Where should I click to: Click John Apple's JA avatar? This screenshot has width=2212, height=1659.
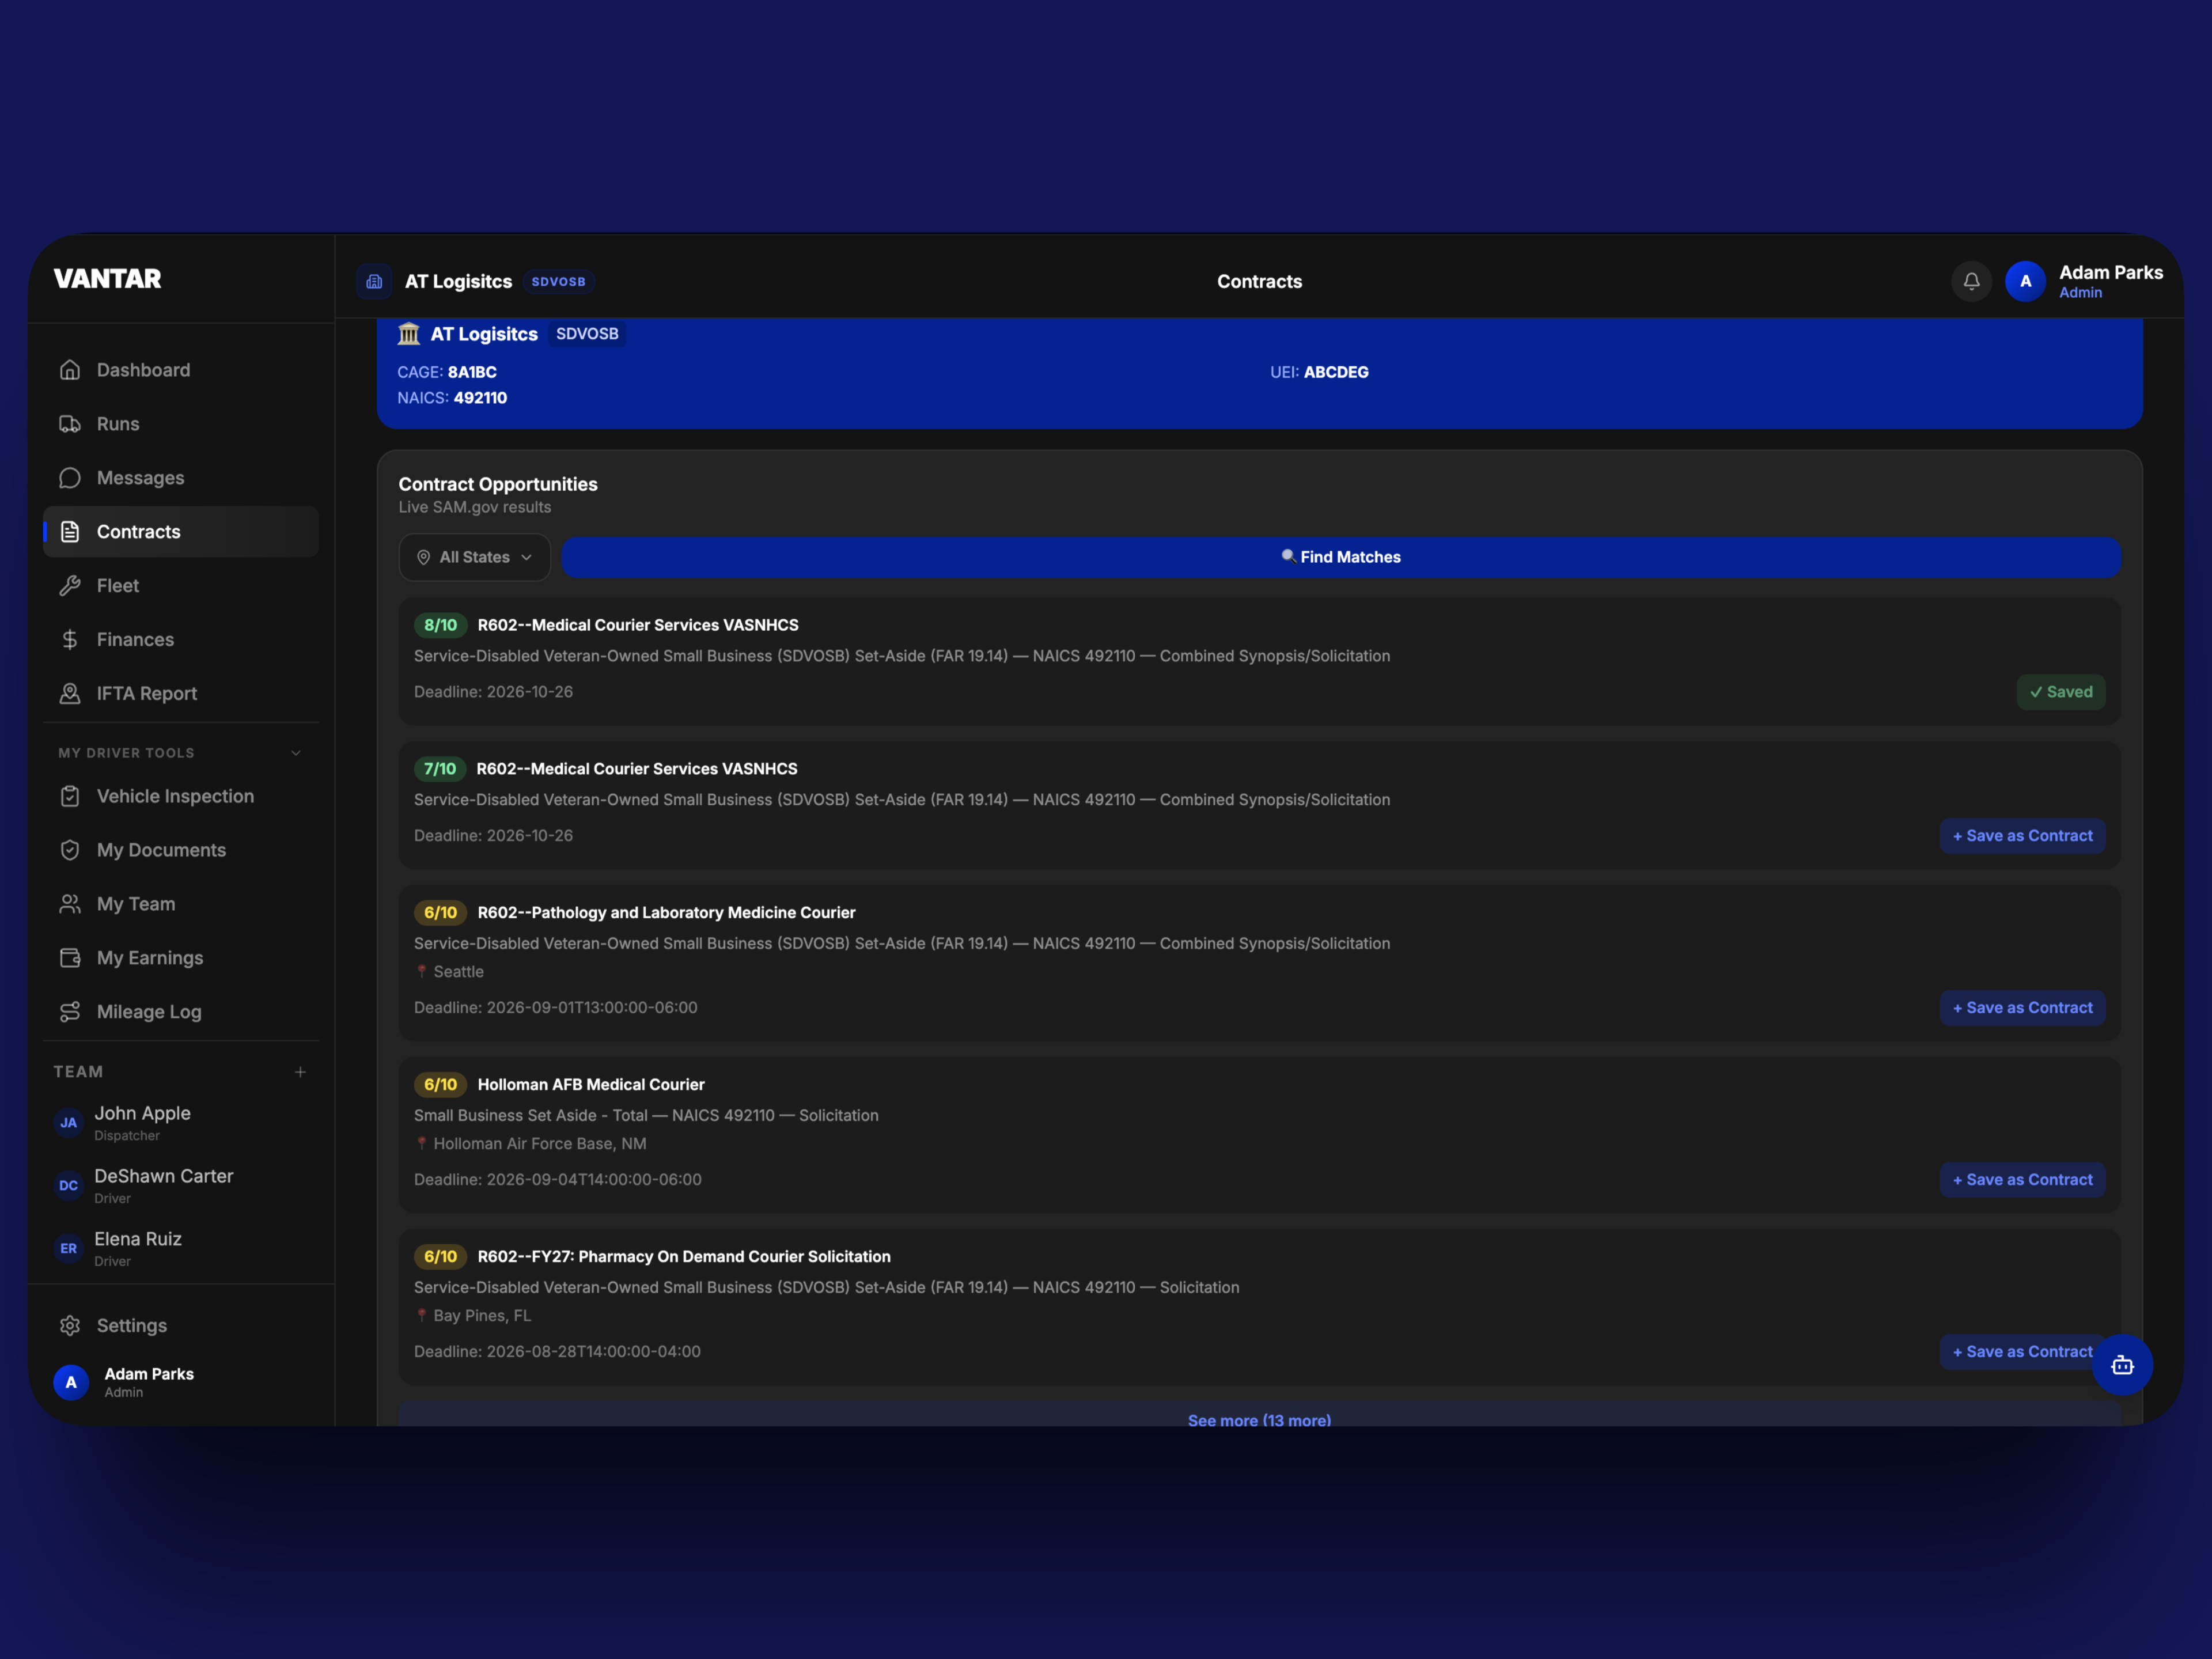tap(68, 1123)
